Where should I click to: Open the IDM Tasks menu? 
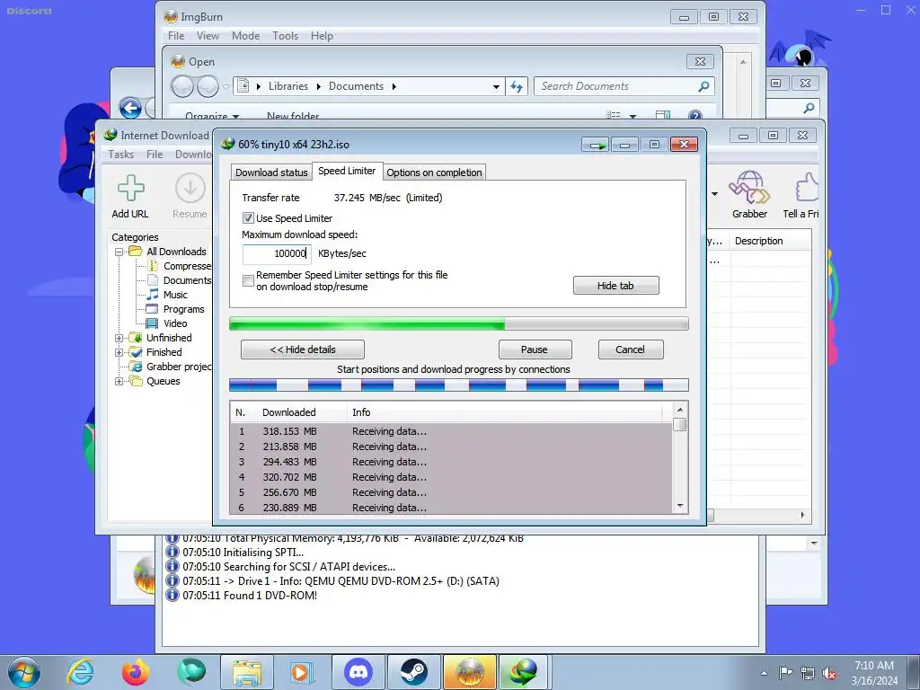pos(121,155)
